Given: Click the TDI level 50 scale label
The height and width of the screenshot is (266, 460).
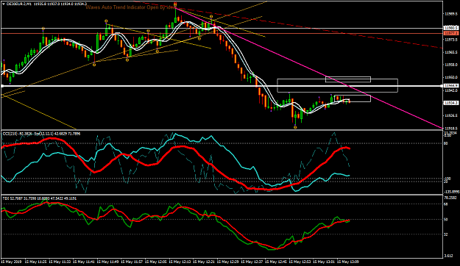Looking at the screenshot, I should tap(446, 219).
